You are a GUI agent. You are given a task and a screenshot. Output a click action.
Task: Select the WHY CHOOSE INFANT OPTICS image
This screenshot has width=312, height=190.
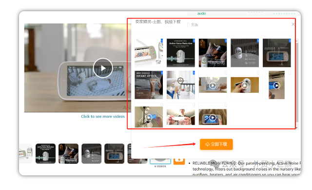[149, 85]
